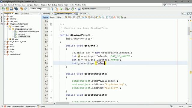Run the project with the green arrow

point(61,9)
